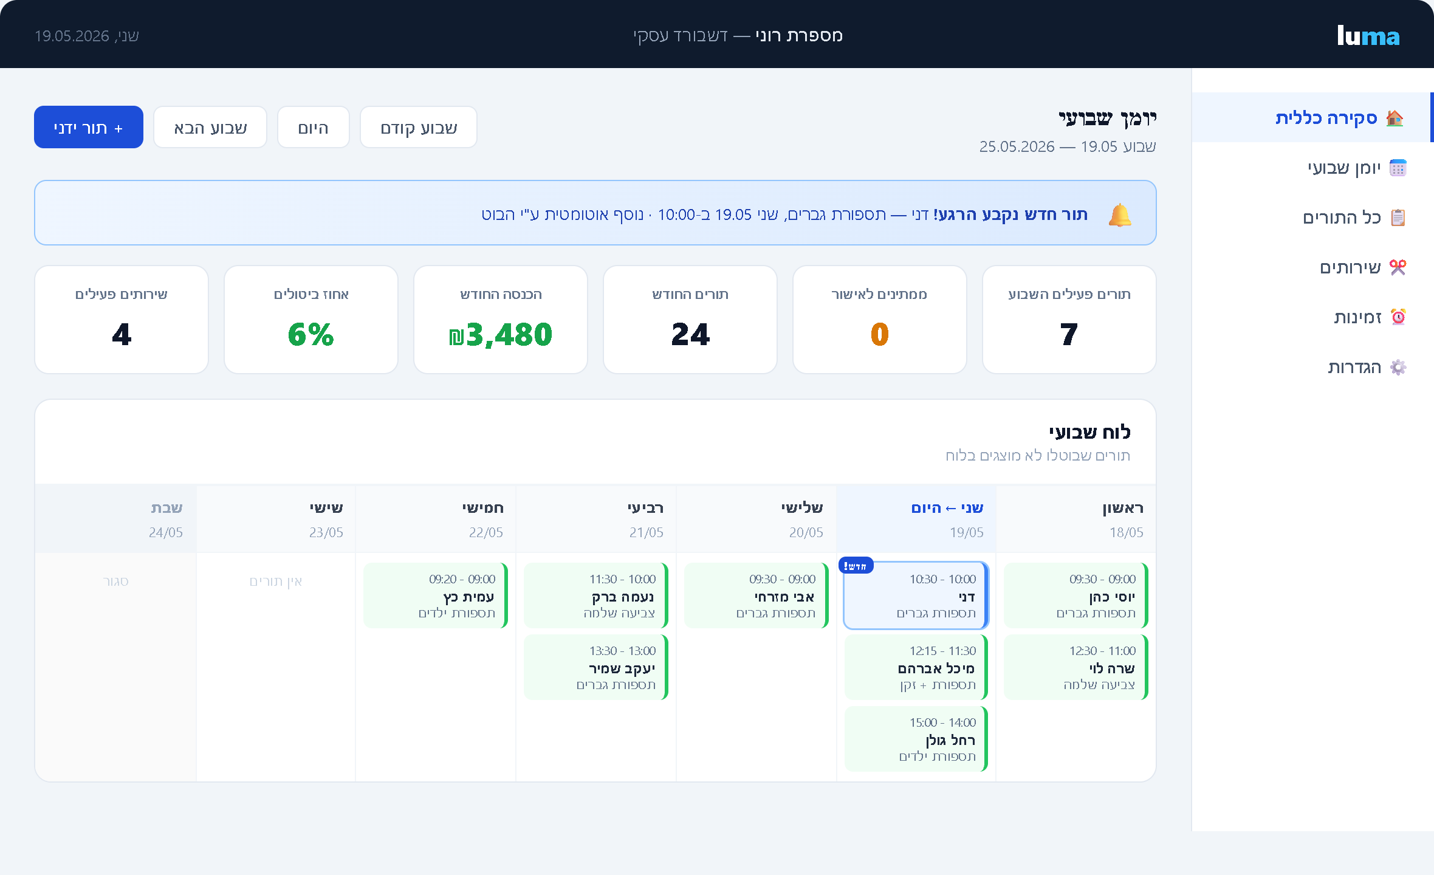Viewport: 1434px width, 875px height.
Task: Click the scissors icon beside שירותים
Action: (x=1398, y=267)
